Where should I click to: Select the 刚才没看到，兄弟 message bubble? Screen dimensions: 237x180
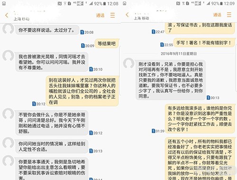[x=171, y=80]
